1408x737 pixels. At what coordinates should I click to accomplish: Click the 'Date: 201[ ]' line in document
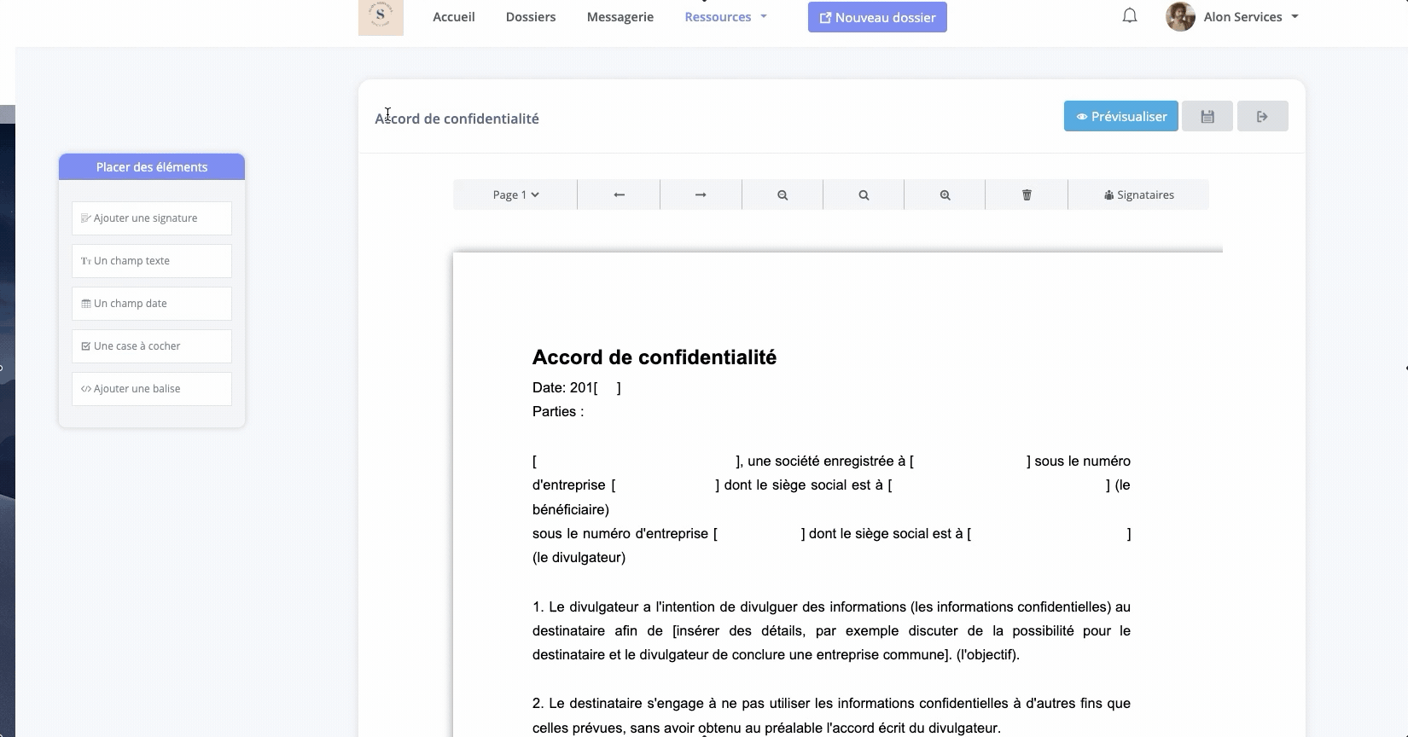pos(577,387)
